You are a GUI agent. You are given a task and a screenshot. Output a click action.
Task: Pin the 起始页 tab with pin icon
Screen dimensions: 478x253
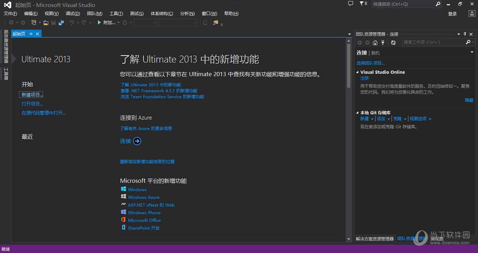coord(31,34)
